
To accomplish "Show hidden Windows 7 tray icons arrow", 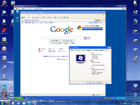I will click(x=119, y=103).
